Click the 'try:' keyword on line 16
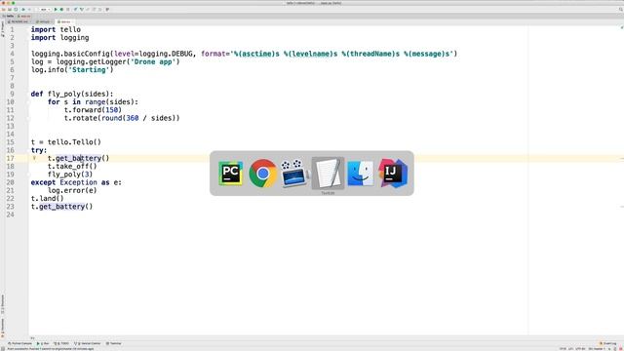This screenshot has height=351, width=624. coord(39,150)
